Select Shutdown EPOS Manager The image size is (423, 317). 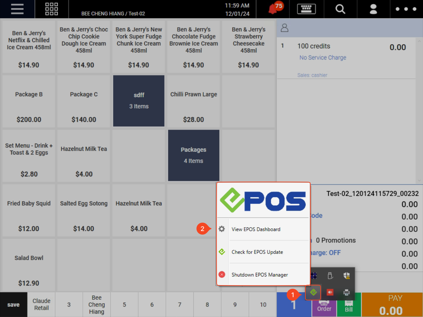click(x=263, y=275)
